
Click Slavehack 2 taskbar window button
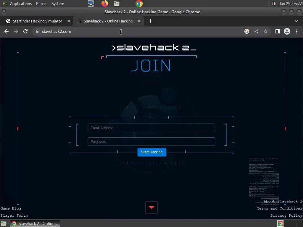tap(35, 223)
